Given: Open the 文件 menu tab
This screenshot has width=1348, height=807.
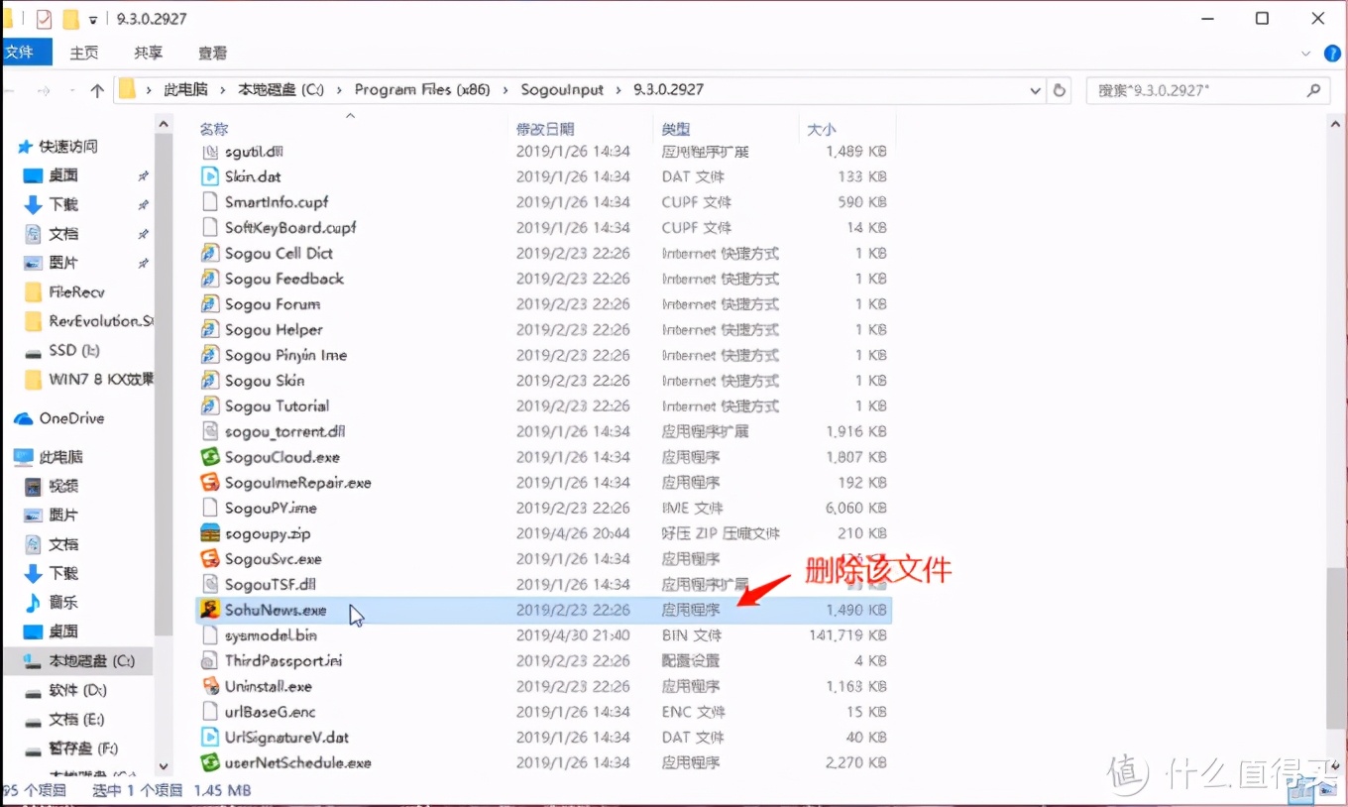Looking at the screenshot, I should pyautogui.click(x=19, y=53).
